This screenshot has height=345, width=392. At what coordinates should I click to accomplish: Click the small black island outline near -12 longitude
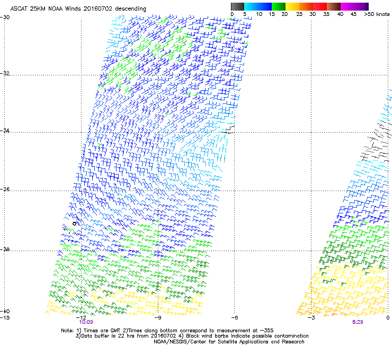point(75,223)
